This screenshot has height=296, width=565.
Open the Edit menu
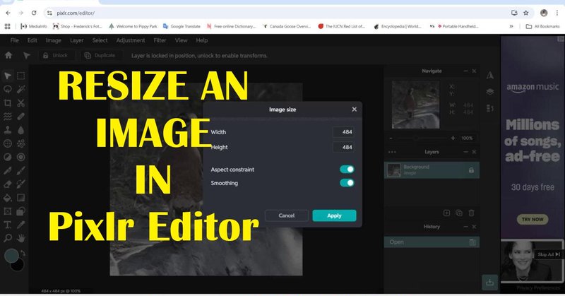32,40
